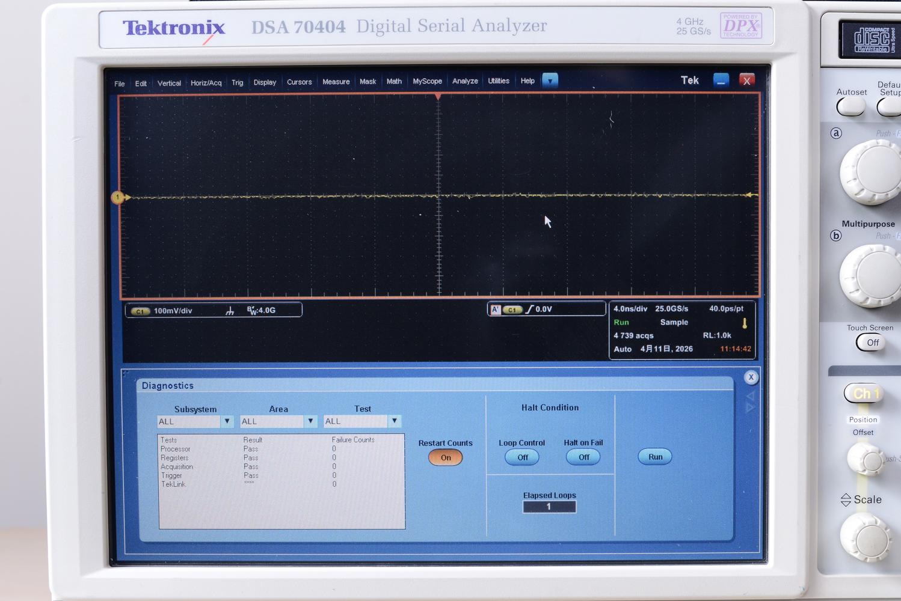Close the Diagnostics panel with X

(x=751, y=377)
